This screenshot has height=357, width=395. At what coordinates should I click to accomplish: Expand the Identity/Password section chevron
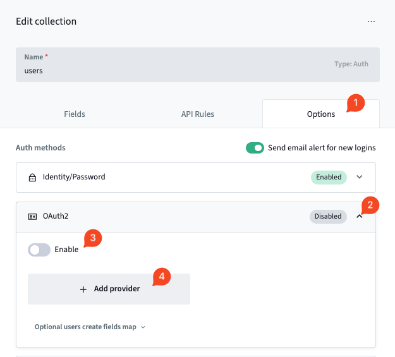[360, 178]
